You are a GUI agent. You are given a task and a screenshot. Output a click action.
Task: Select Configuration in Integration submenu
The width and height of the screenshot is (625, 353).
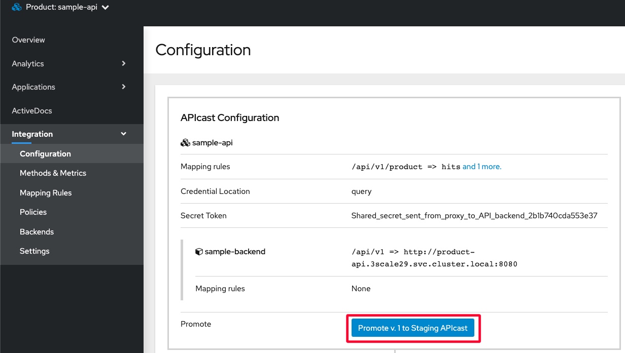(45, 153)
